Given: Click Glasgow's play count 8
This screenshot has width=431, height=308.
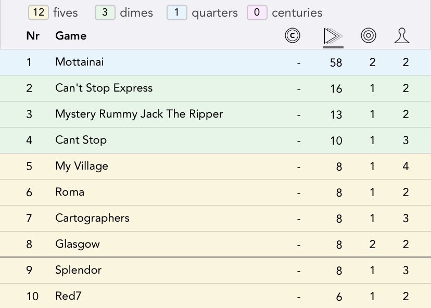Looking at the screenshot, I should pos(339,245).
